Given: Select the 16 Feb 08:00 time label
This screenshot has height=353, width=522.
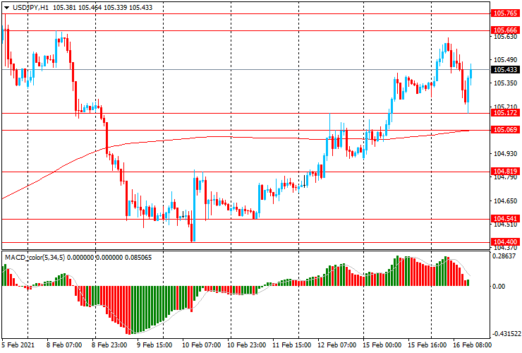Looking at the screenshot, I should [x=472, y=345].
